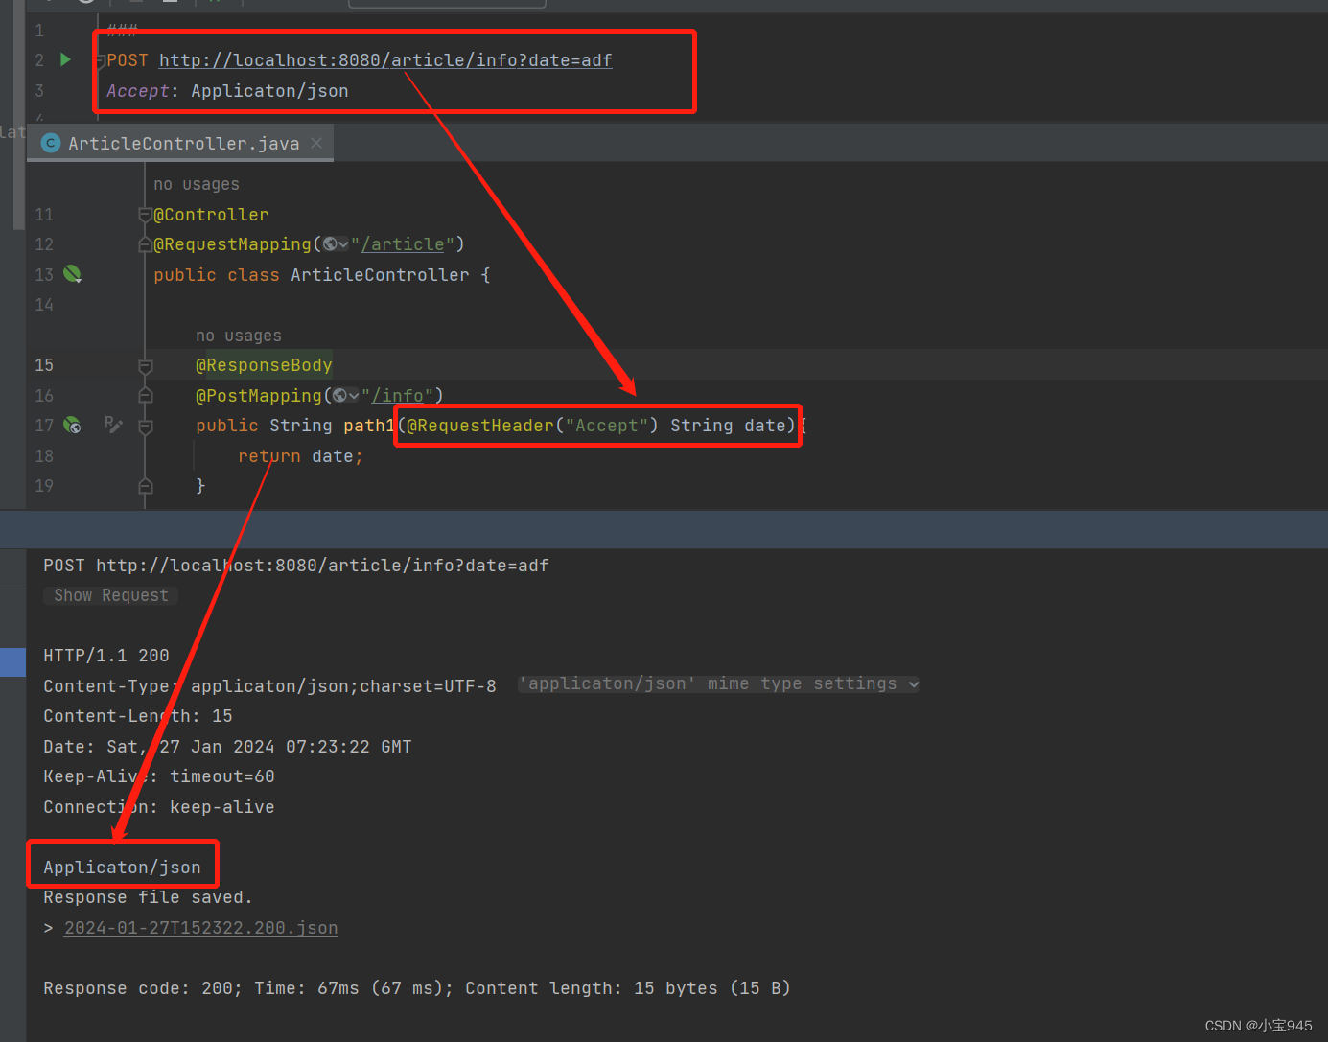Click the POST request line in the response console
Screen dimensions: 1328x1042
(x=296, y=566)
